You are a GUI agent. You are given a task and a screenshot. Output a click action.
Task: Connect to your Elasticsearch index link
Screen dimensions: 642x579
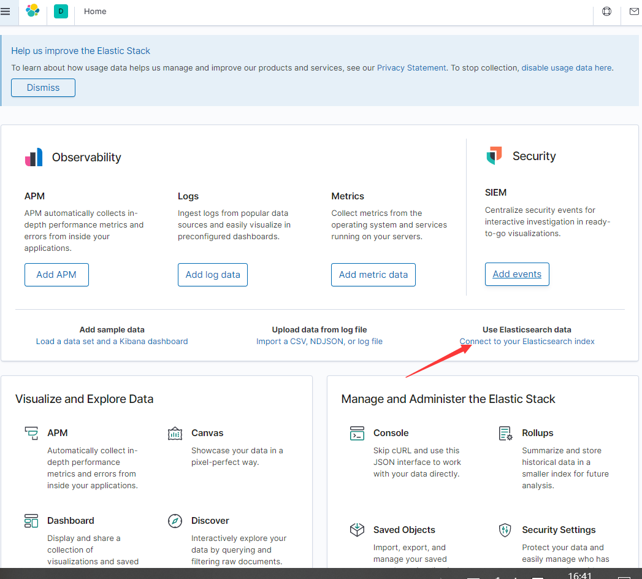pos(527,342)
